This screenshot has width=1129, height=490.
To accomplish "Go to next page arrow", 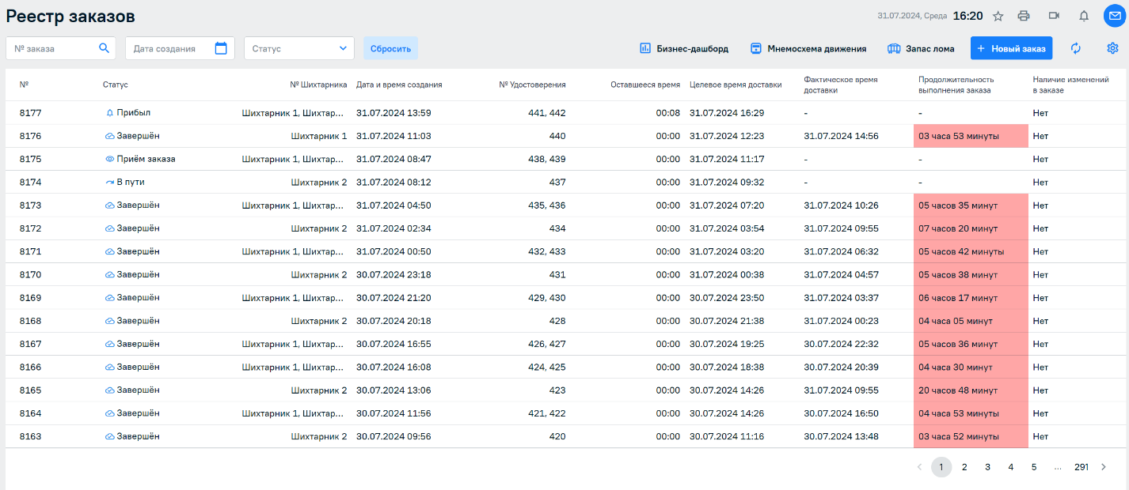I will [1104, 467].
